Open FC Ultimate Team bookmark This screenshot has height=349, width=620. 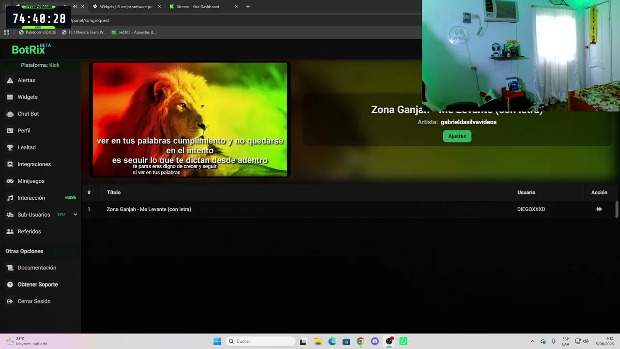point(84,32)
